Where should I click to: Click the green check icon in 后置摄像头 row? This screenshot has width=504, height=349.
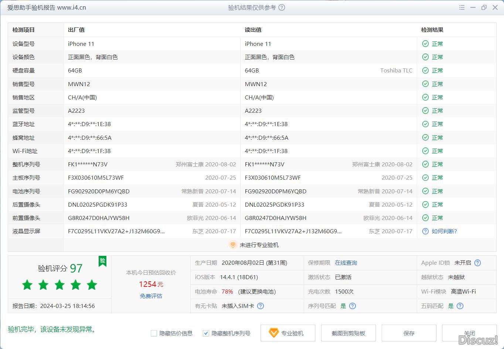pos(425,204)
